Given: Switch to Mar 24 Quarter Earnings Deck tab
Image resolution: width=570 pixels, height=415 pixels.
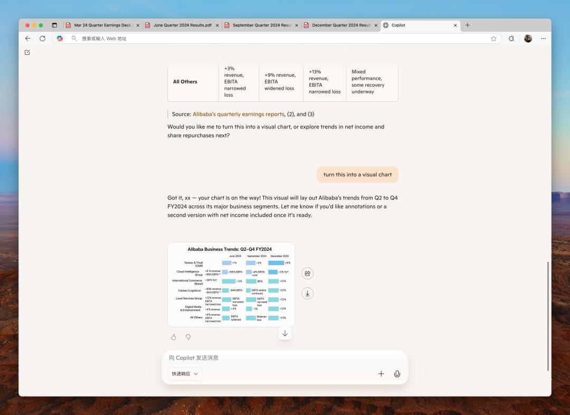Looking at the screenshot, I should 102,25.
